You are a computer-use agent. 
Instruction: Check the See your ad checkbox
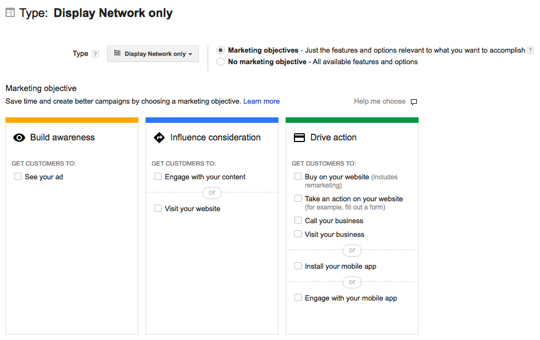coord(18,177)
